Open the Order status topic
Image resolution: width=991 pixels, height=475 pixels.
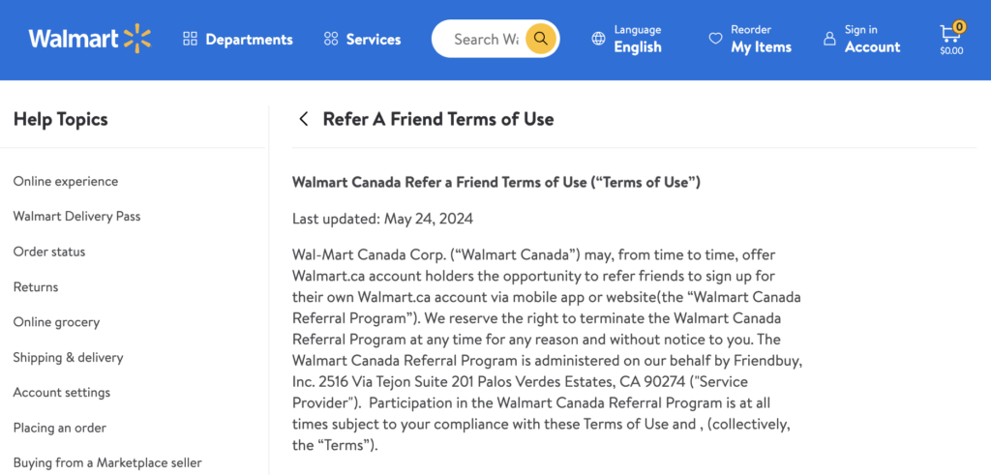[49, 252]
